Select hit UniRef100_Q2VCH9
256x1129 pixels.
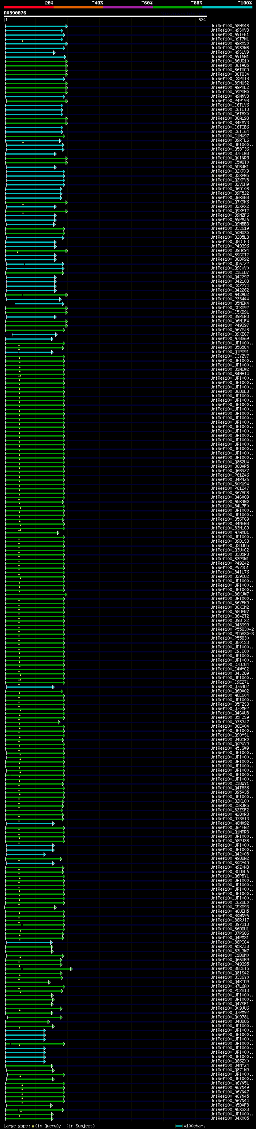230,185
